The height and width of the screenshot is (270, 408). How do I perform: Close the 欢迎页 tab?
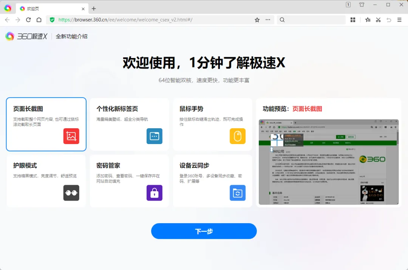tap(83, 9)
